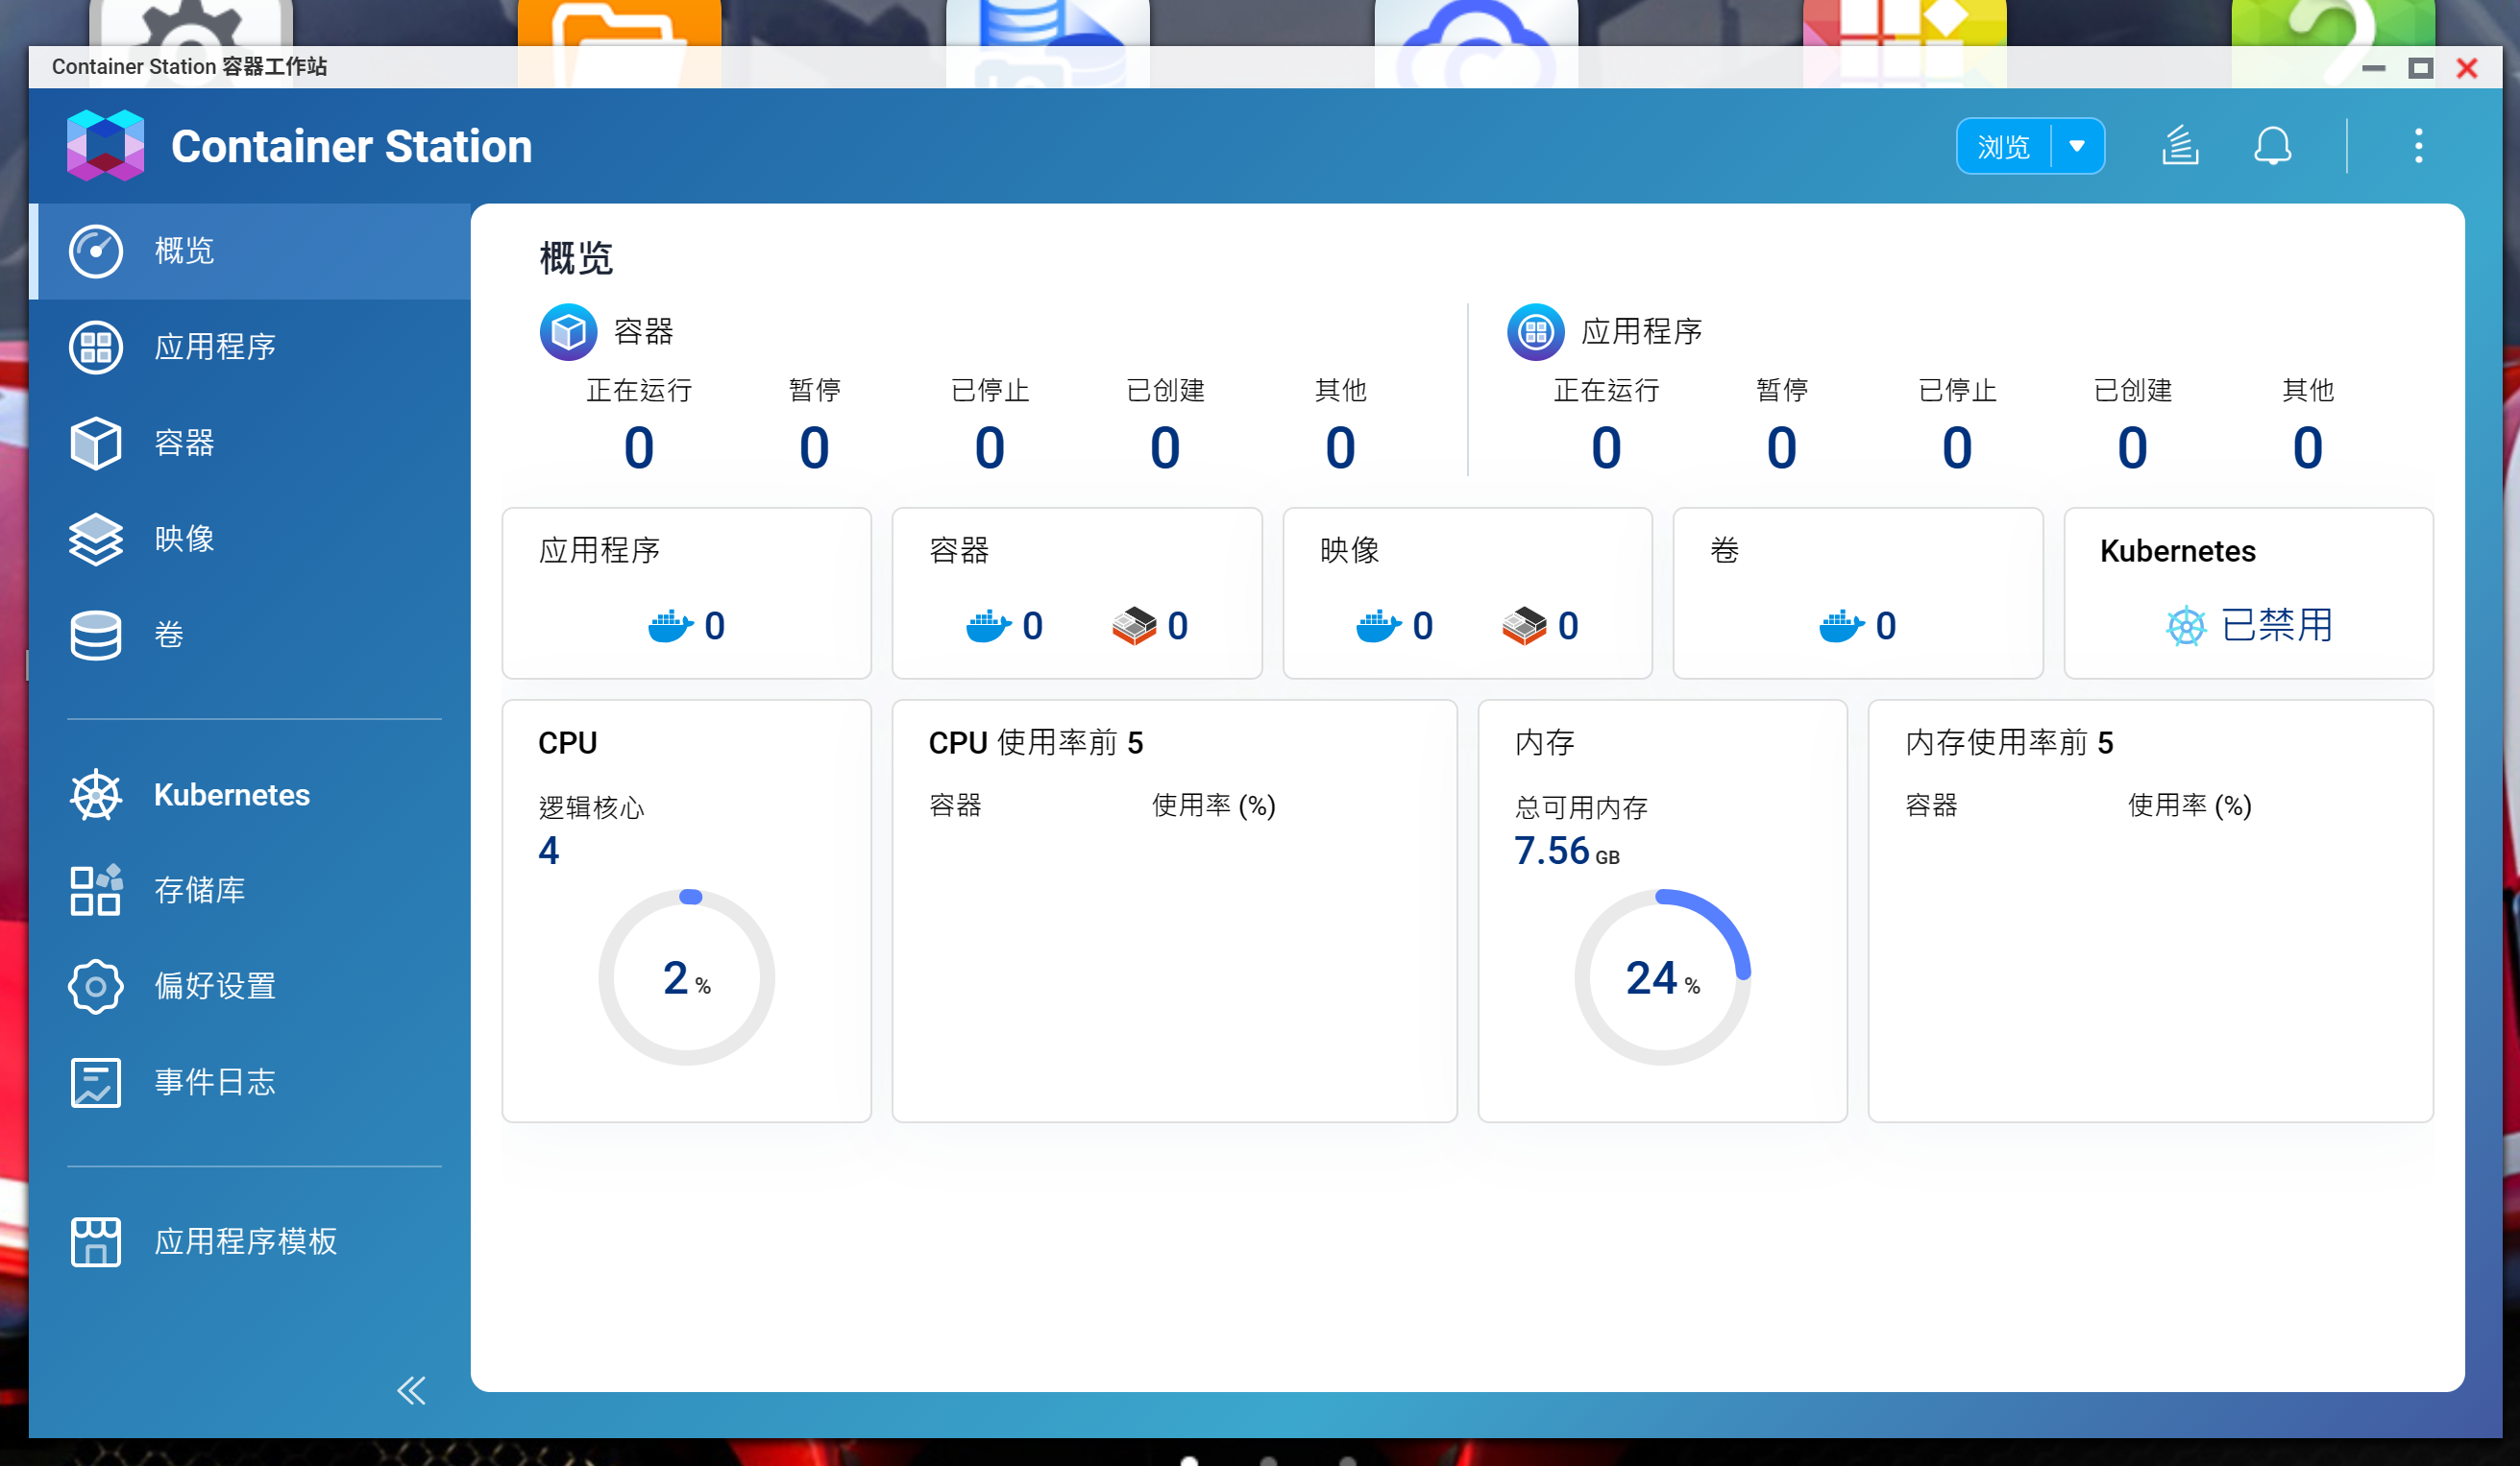Click the 逻辑核心 value 4
The height and width of the screenshot is (1466, 2520).
549,851
